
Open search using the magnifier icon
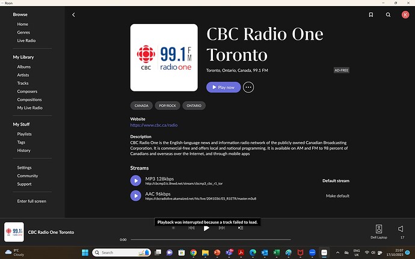click(x=388, y=14)
